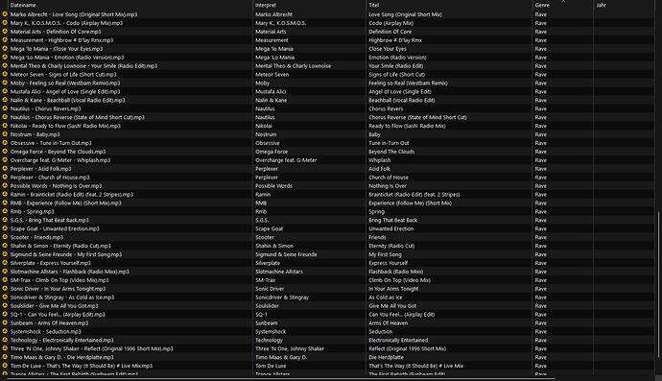Select file Tom De Luxe - That's The Way
The height and width of the screenshot is (381, 662).
pos(82,366)
